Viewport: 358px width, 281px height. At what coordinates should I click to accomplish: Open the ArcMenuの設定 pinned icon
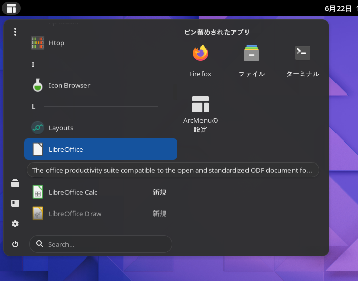(200, 104)
